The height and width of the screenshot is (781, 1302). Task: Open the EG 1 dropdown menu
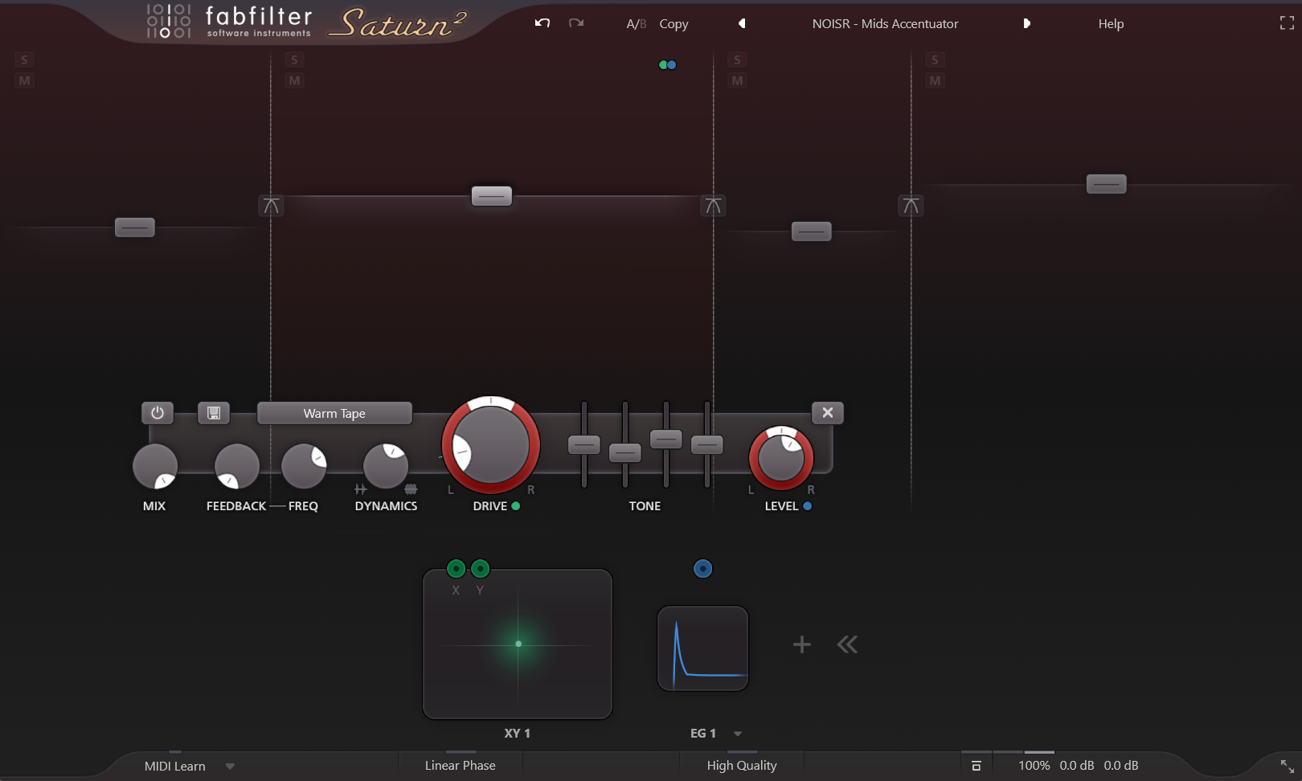(x=738, y=733)
